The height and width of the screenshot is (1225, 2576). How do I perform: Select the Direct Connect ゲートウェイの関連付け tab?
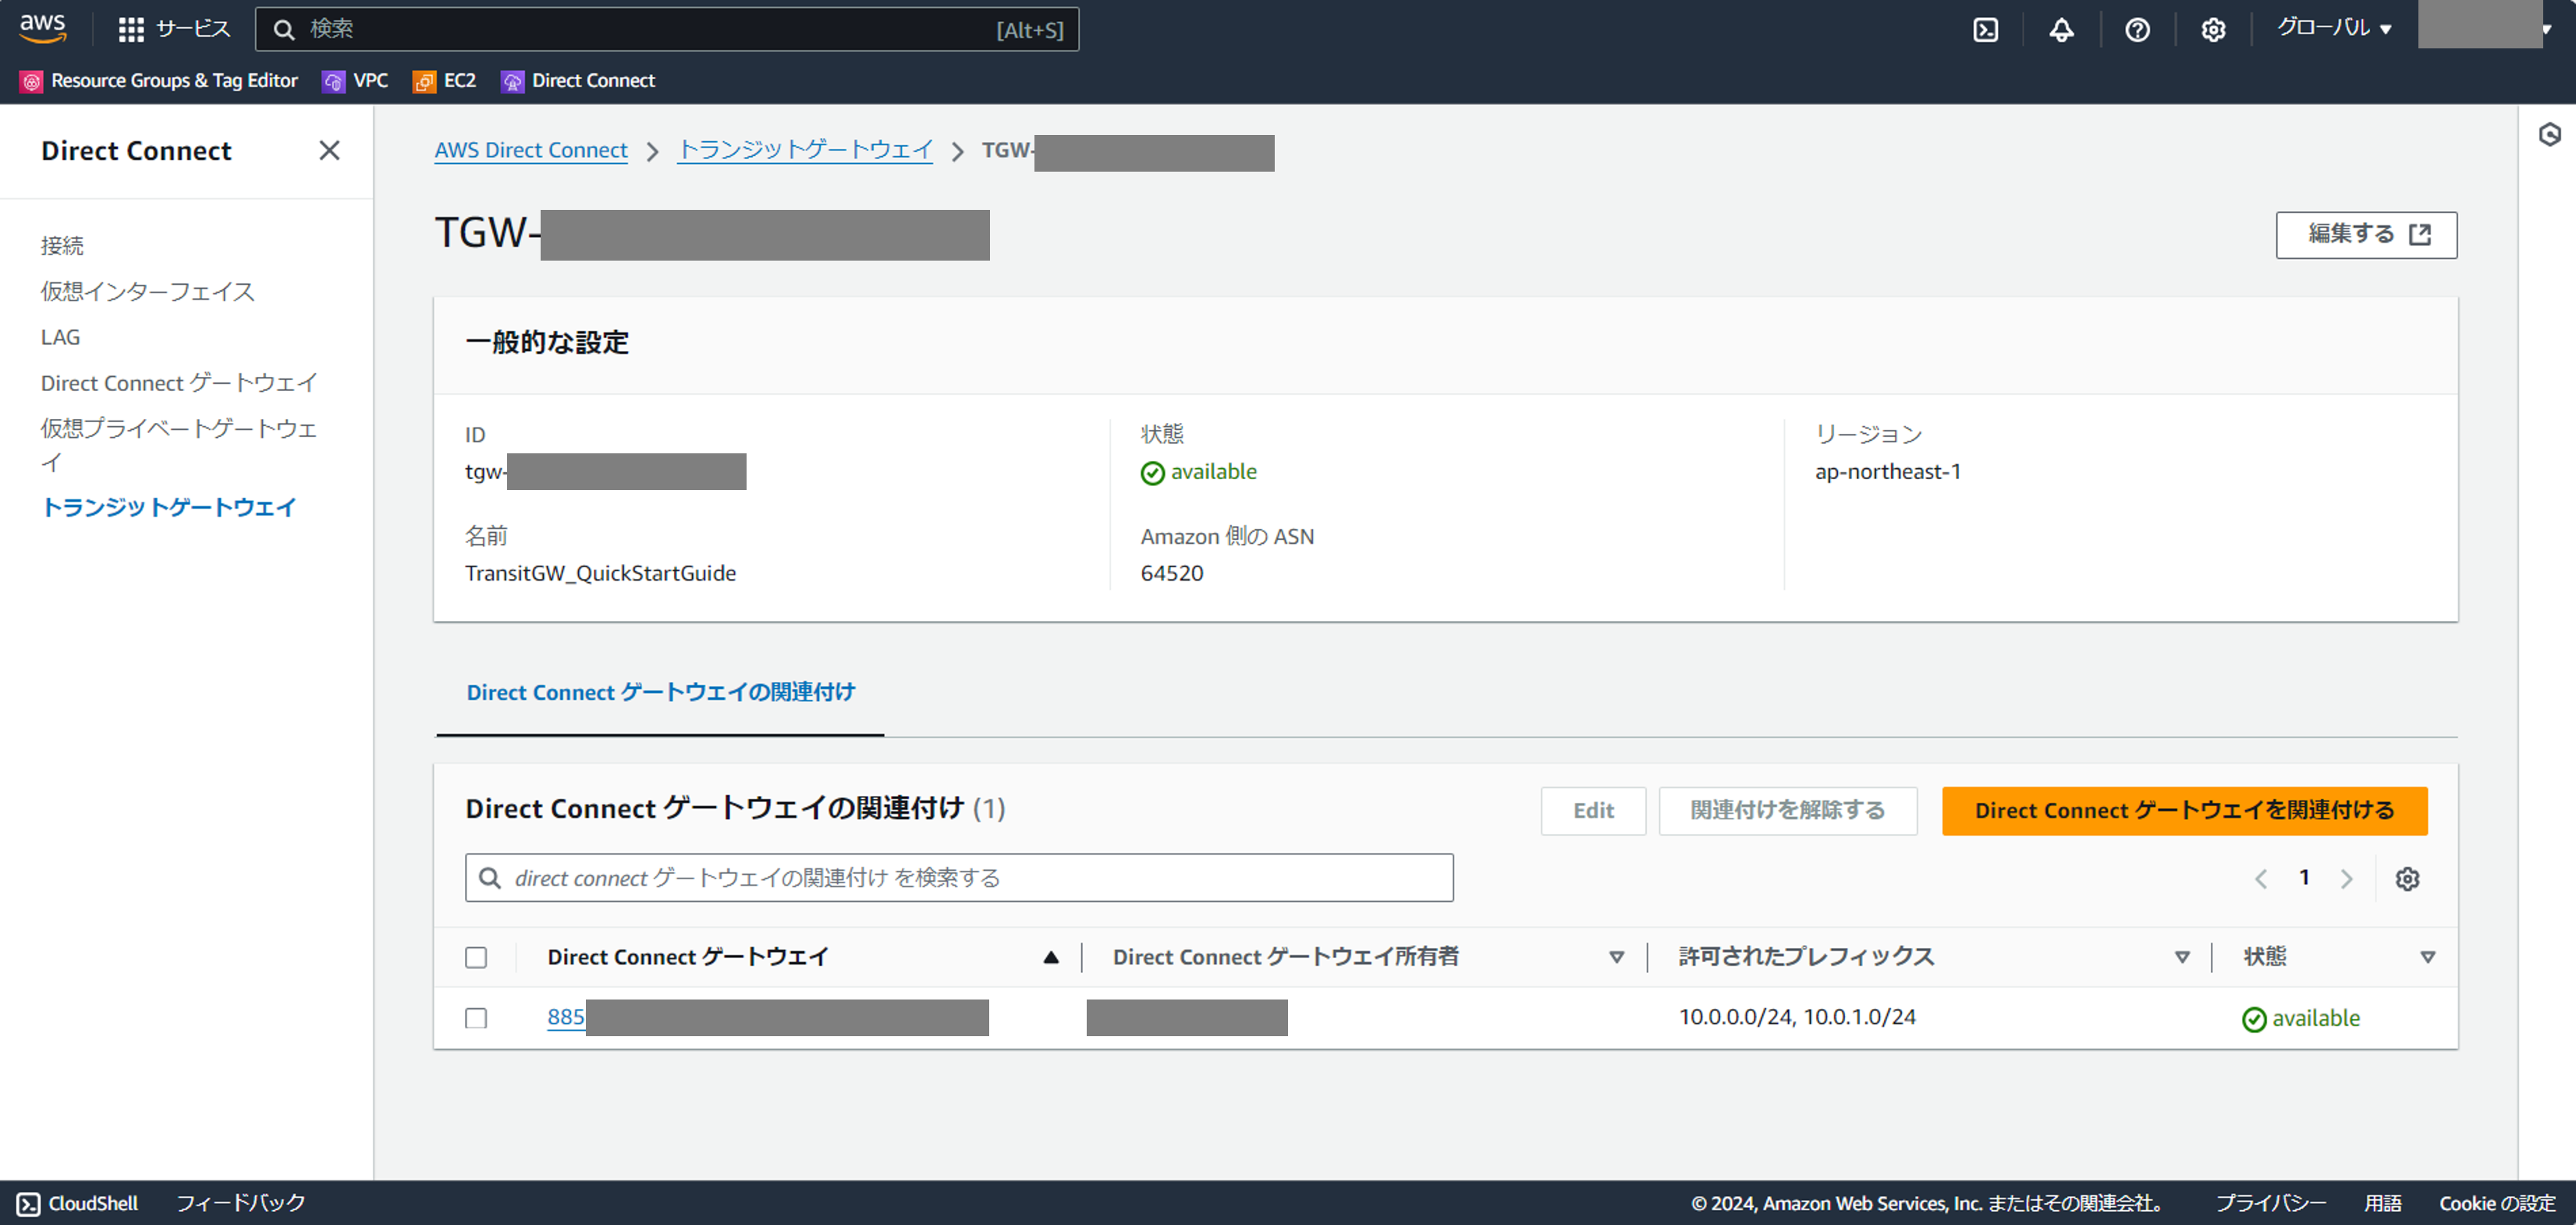tap(660, 692)
